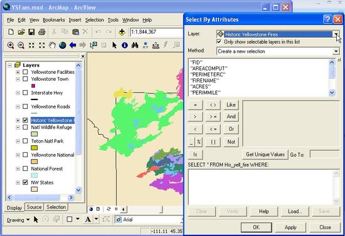Click the Get Unique Values button
The image size is (345, 236).
265,155
